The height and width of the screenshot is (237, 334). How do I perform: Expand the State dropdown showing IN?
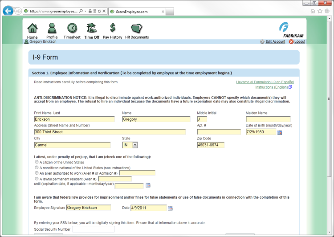point(135,145)
